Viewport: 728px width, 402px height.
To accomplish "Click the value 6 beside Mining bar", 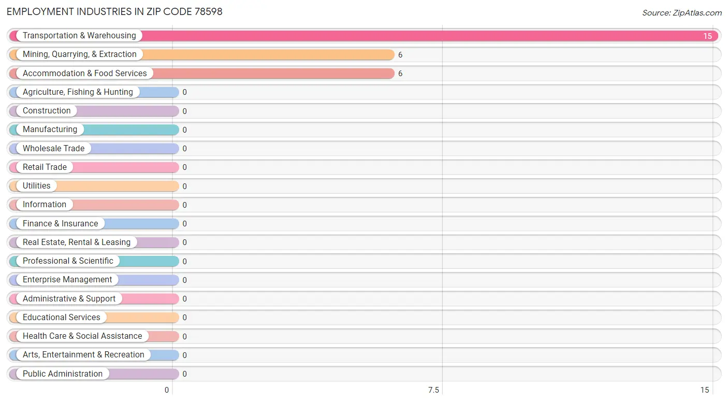I will click(400, 55).
